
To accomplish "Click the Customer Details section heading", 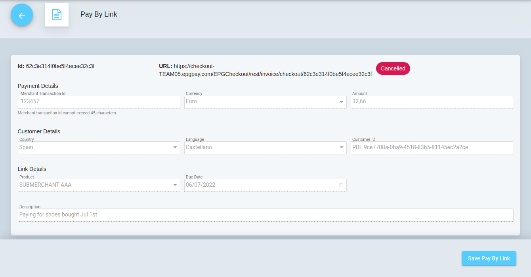I will (39, 131).
